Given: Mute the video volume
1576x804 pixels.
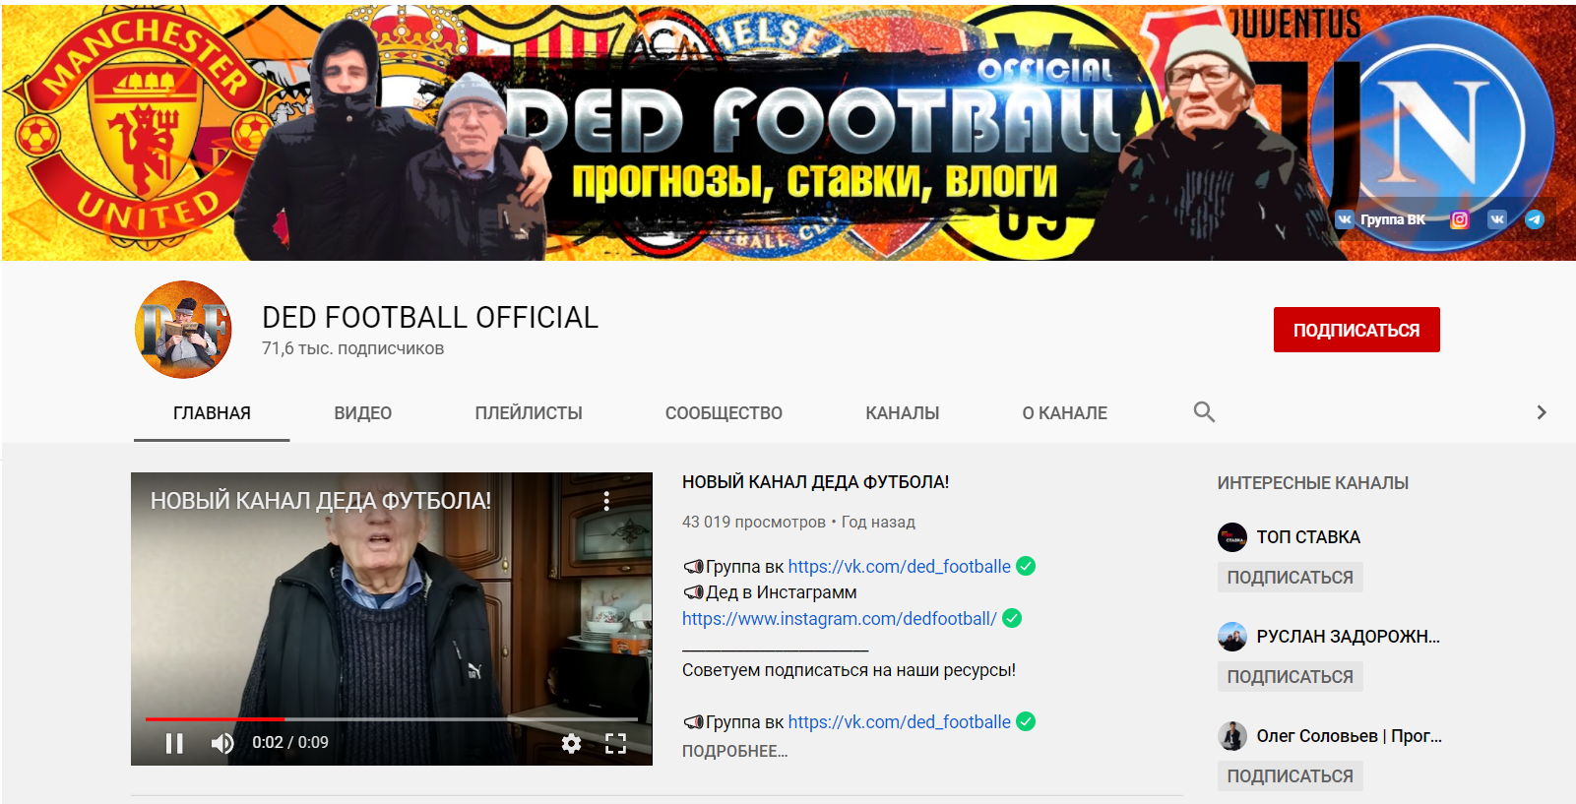Looking at the screenshot, I should (x=222, y=743).
